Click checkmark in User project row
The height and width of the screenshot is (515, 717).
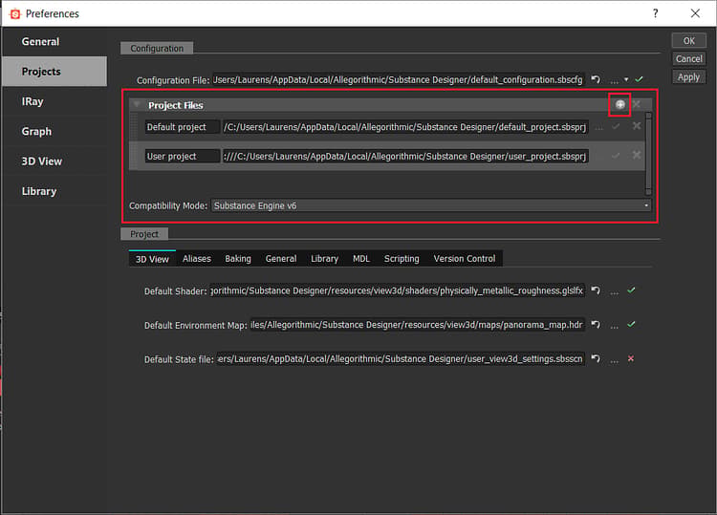[x=616, y=156]
